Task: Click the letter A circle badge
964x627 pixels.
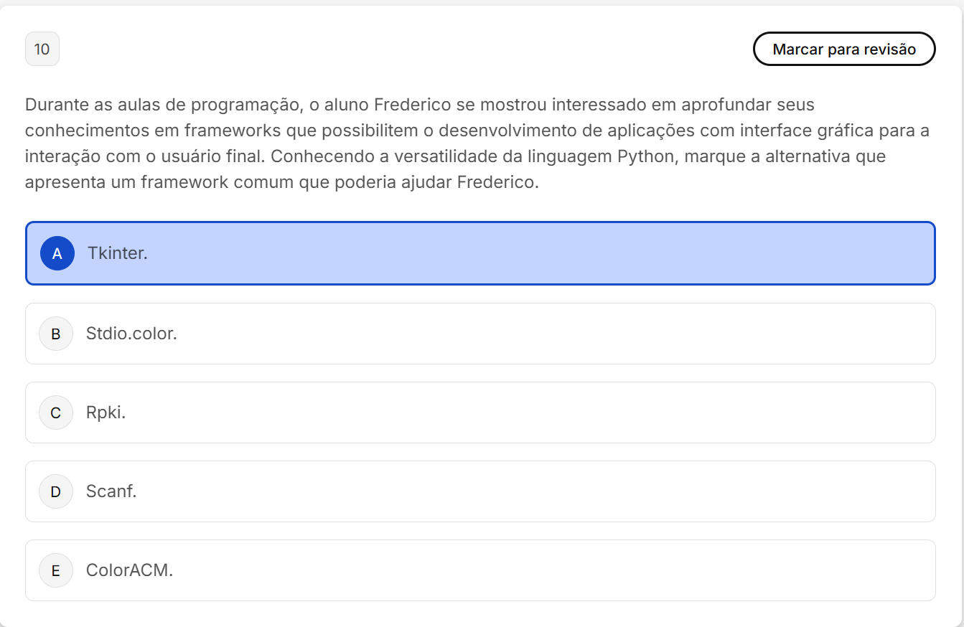Action: [x=57, y=253]
